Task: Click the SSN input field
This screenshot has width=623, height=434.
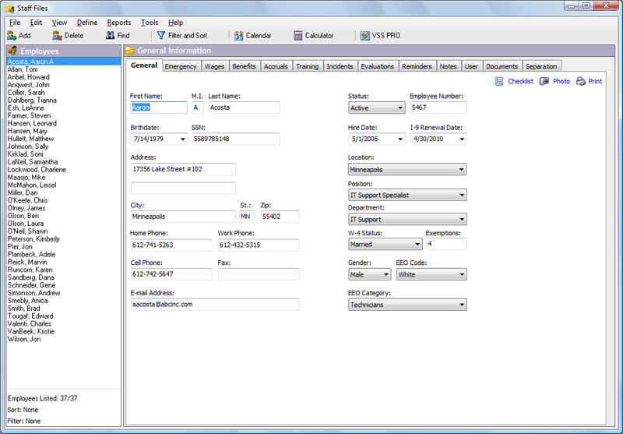Action: pyautogui.click(x=236, y=139)
